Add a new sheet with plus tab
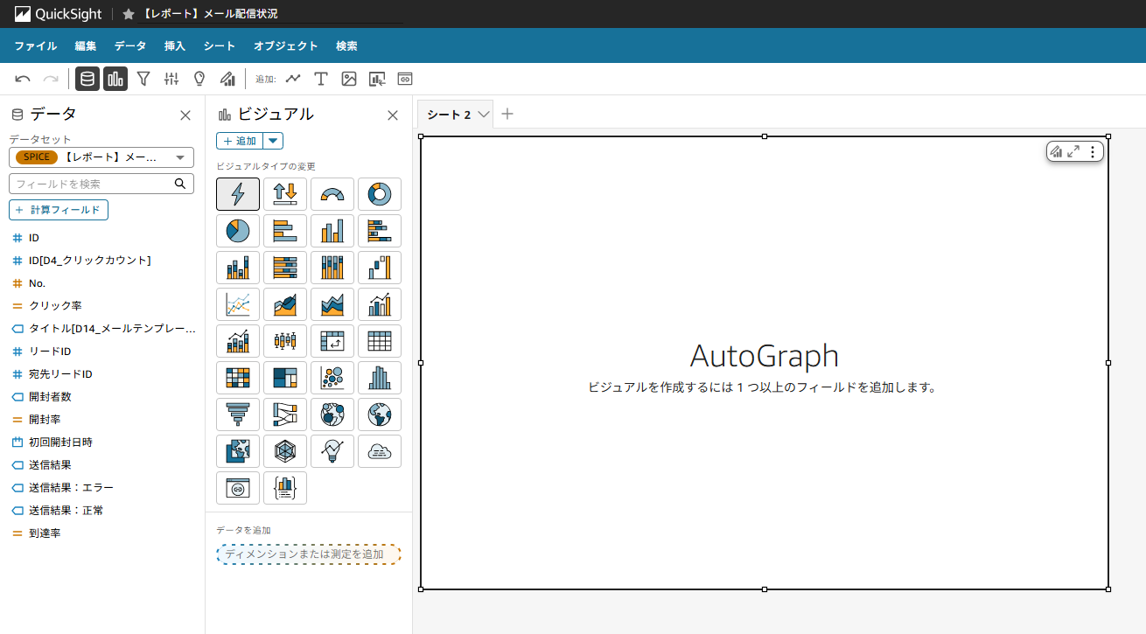The image size is (1146, 634). [x=507, y=114]
